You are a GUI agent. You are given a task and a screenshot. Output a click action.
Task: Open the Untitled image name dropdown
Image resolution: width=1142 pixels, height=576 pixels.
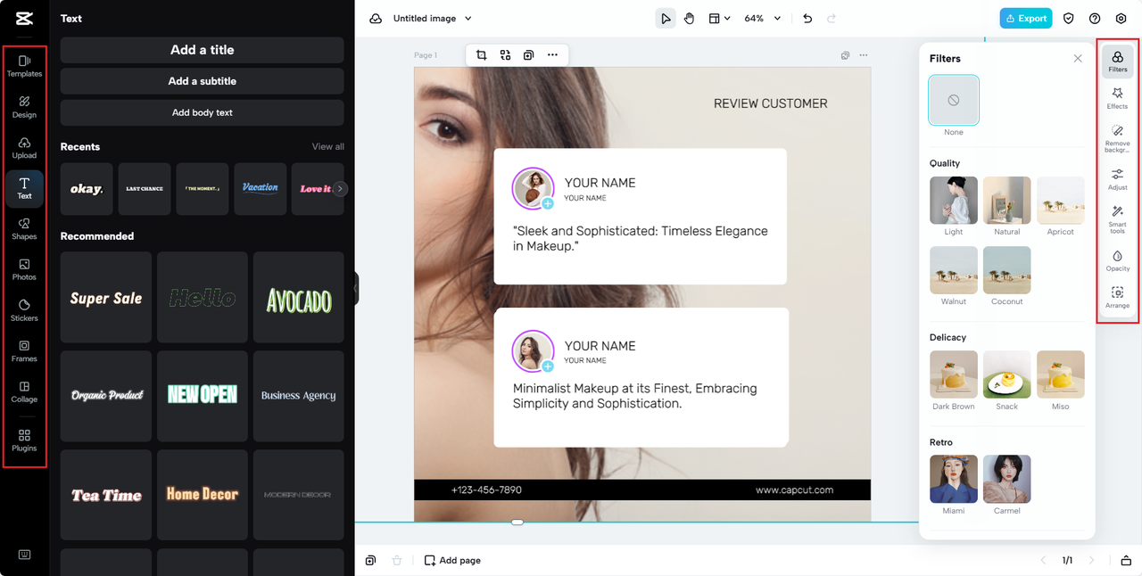point(433,19)
